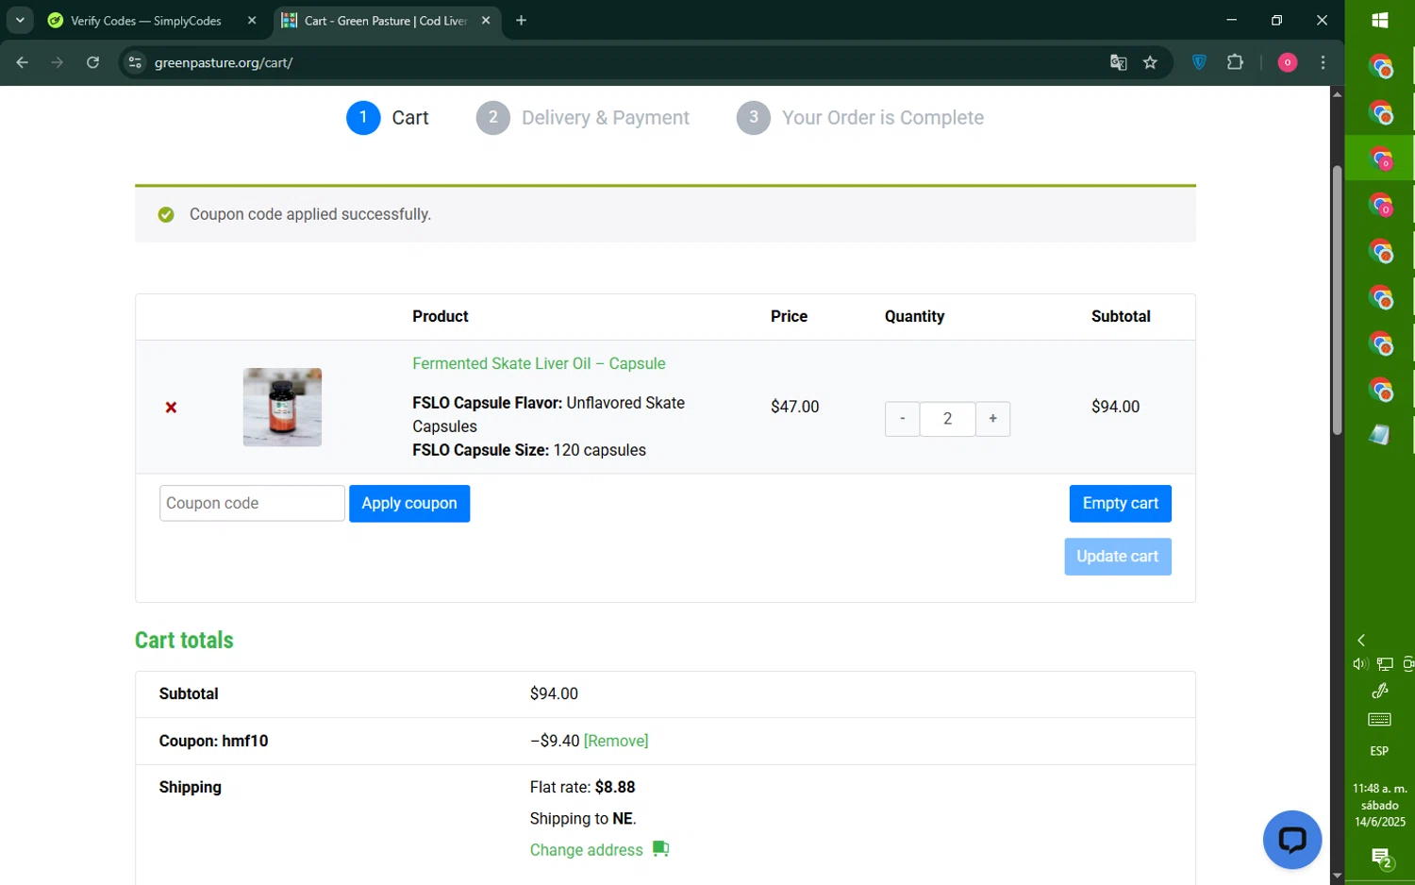
Task: Close the Verify Codes SimplyCodes tab
Action: point(252,21)
